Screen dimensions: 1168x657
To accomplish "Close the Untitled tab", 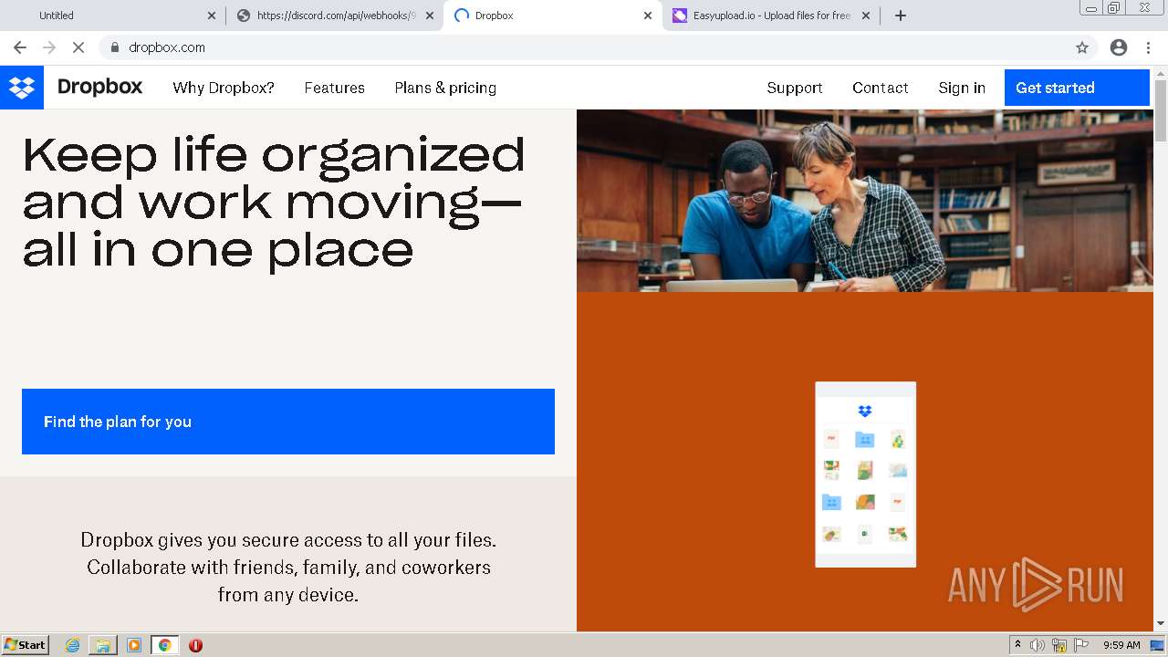I will pos(212,16).
